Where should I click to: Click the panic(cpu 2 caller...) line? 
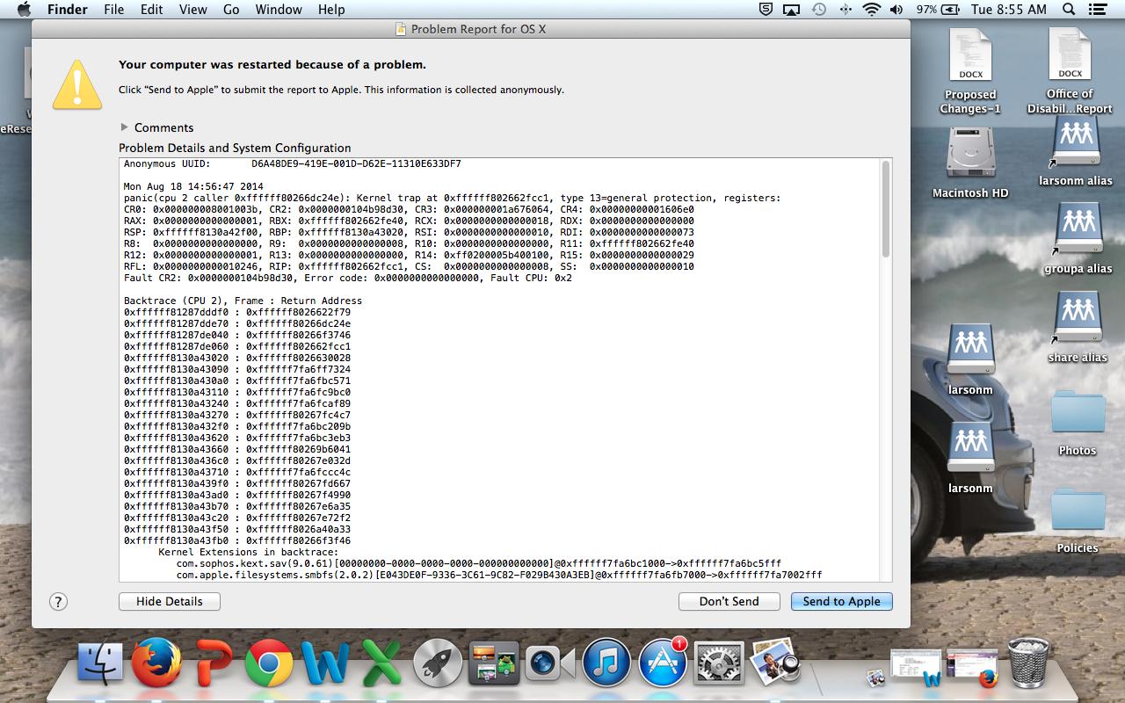click(452, 198)
